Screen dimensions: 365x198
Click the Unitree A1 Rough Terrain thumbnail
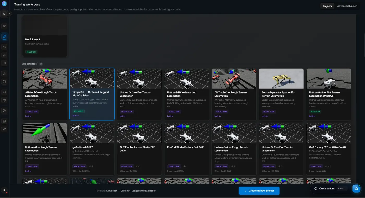coord(45,133)
